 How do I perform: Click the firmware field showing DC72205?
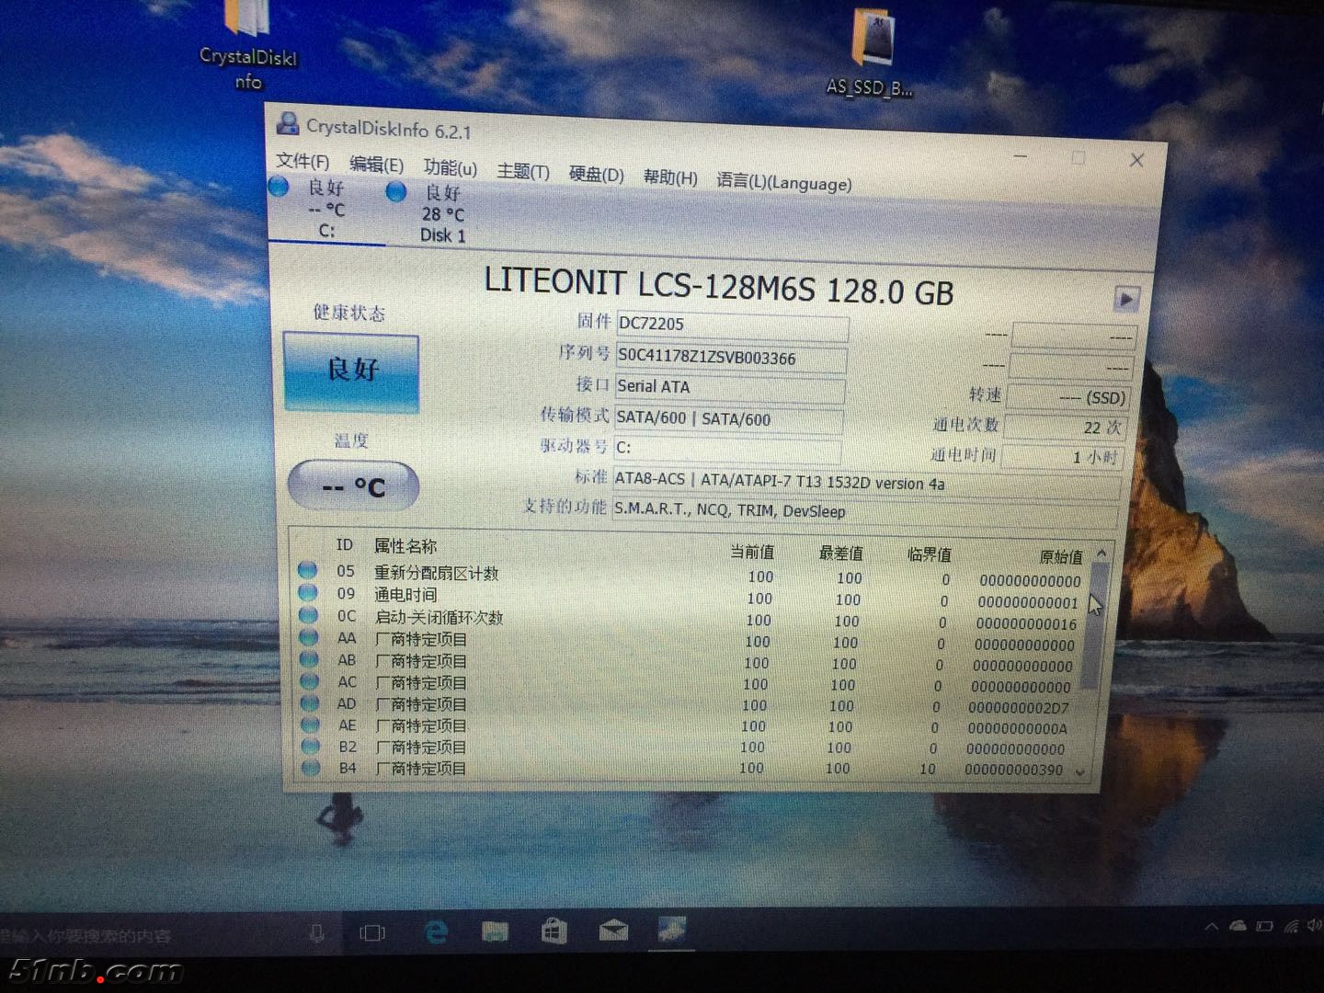732,325
